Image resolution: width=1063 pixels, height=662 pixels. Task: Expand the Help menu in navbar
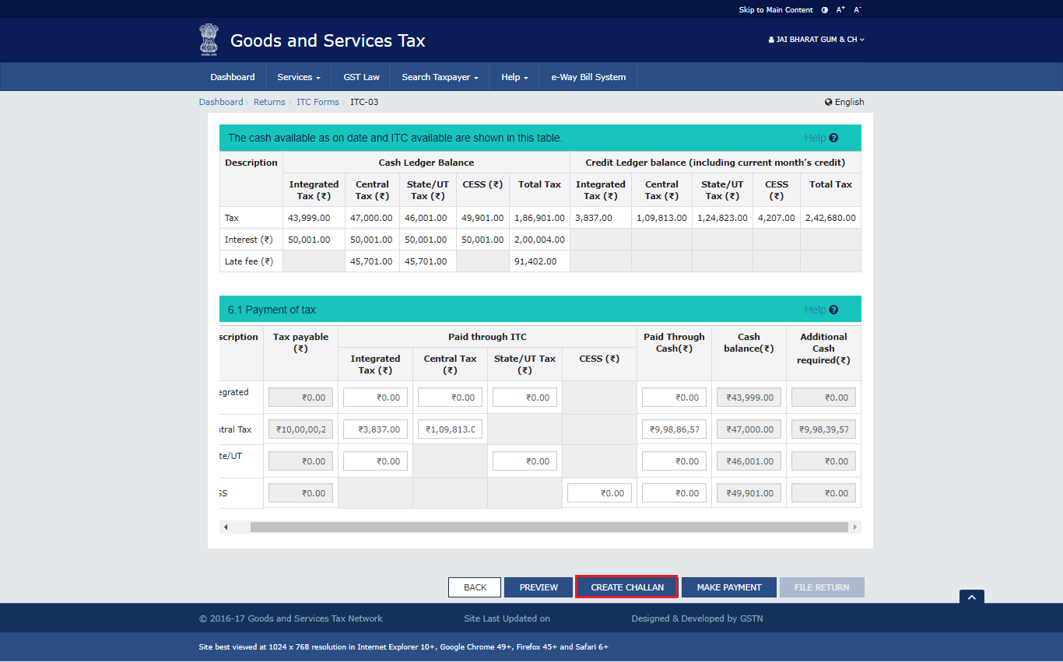pyautogui.click(x=514, y=77)
